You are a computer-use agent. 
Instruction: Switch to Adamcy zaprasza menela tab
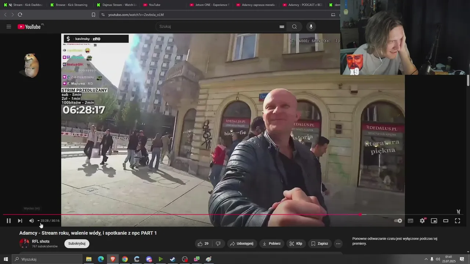click(256, 5)
